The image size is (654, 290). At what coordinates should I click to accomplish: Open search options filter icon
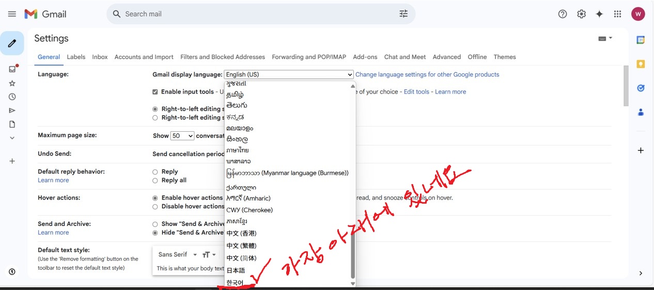click(403, 14)
